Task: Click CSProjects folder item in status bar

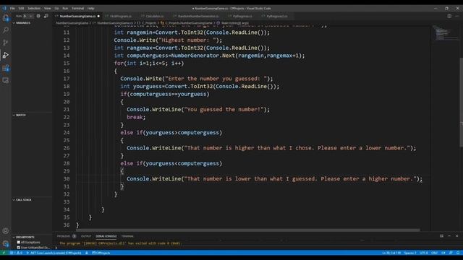Action: coord(101,253)
